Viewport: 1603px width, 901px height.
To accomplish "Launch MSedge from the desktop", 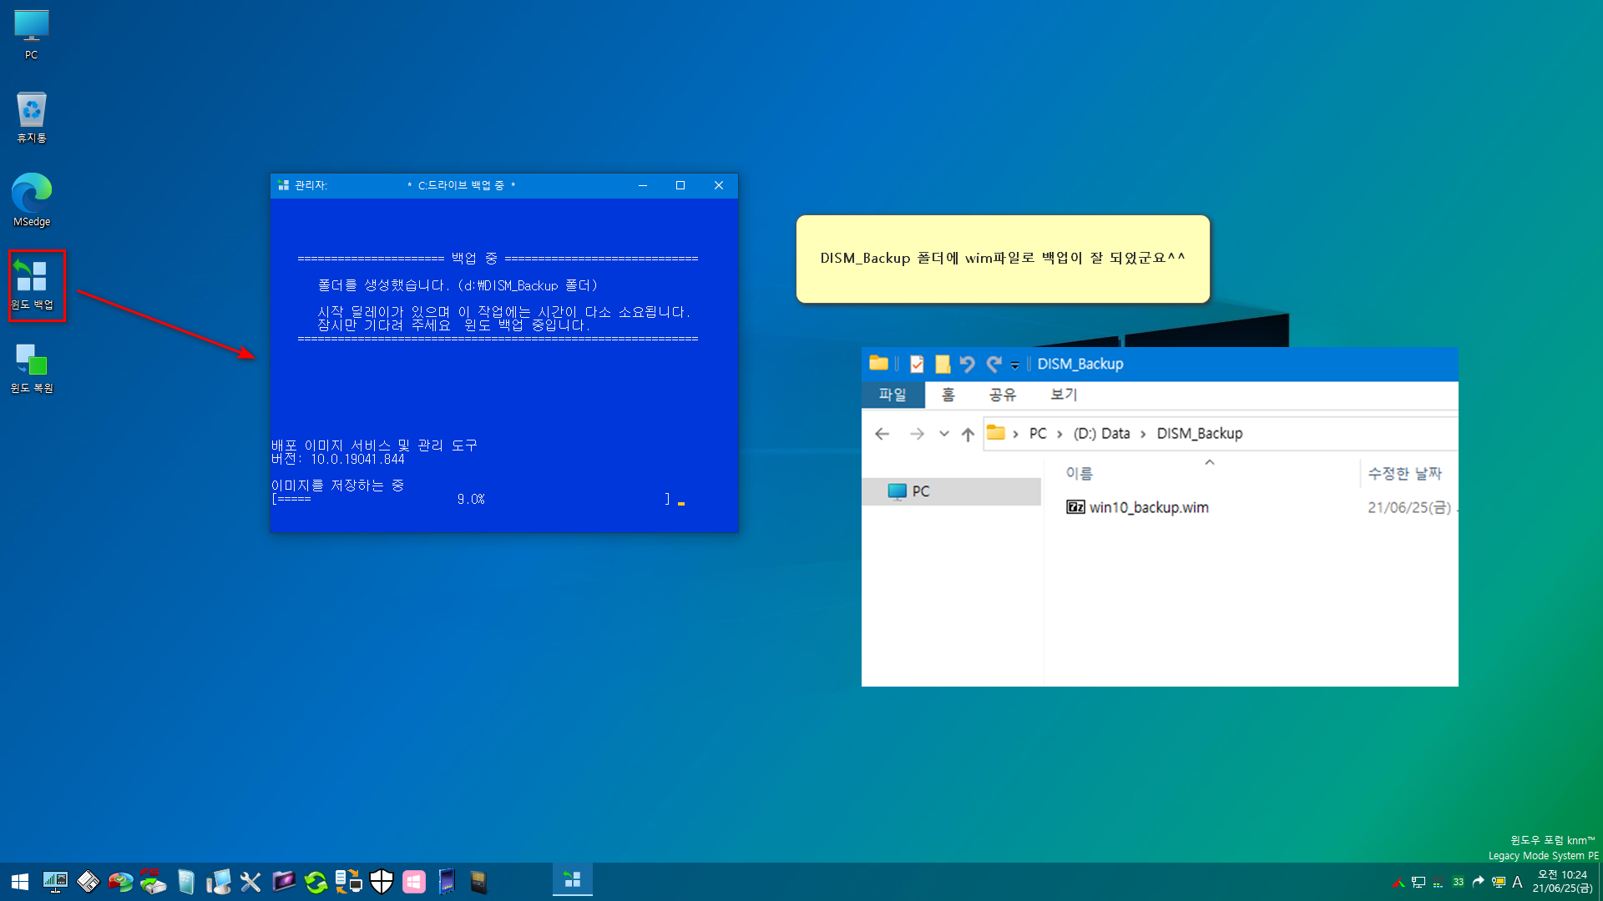I will [31, 200].
